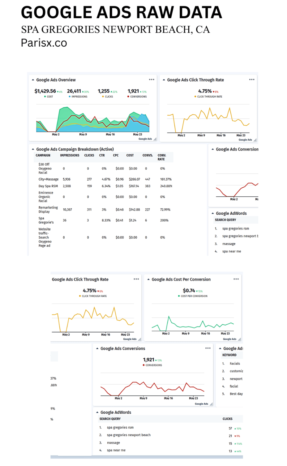The width and height of the screenshot is (287, 466).
Task: Select the 161.37% conversion rate cell
Action: pyautogui.click(x=166, y=179)
